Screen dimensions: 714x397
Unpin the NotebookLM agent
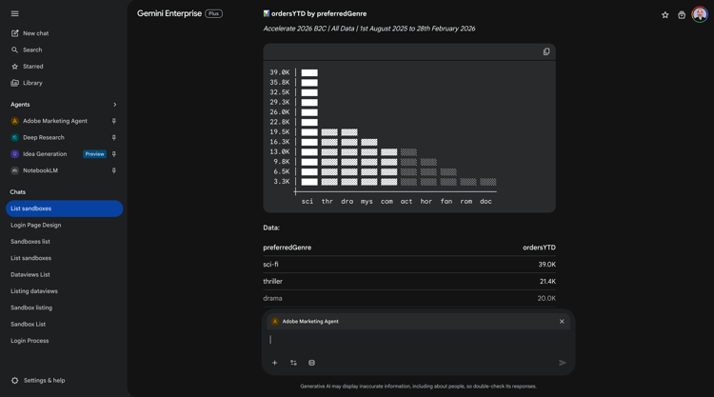pos(114,170)
